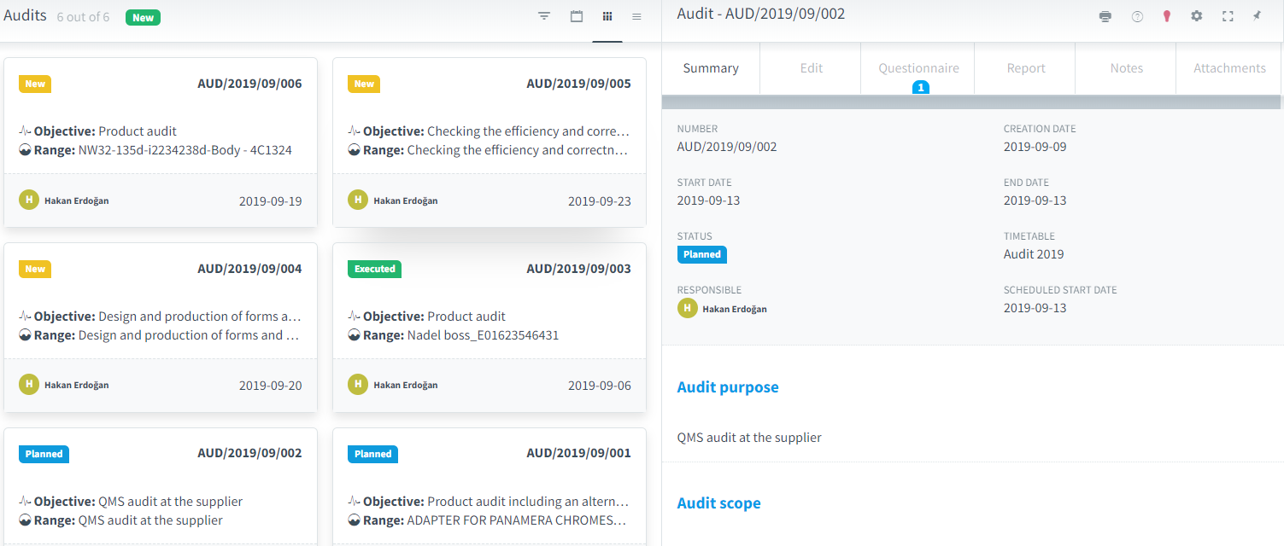This screenshot has width=1284, height=546.
Task: Pin the audit detail panel
Action: pos(1257,16)
